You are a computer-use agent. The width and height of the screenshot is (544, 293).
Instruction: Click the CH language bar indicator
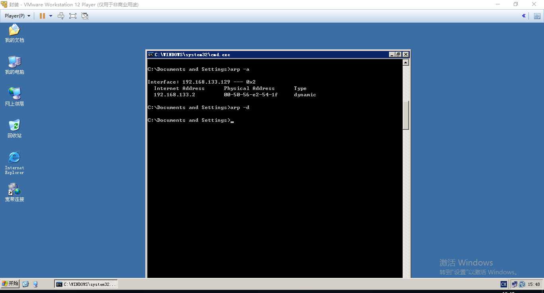504,284
